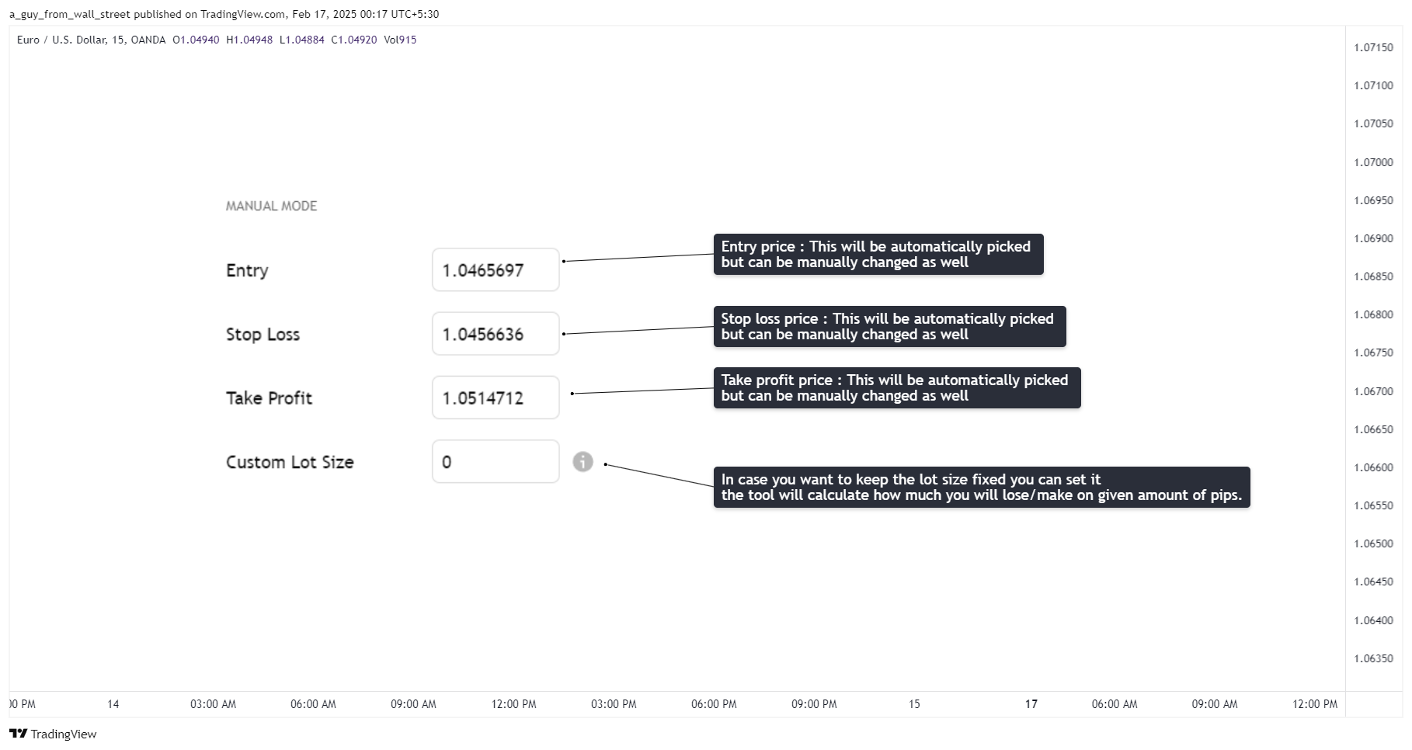1412x750 pixels.
Task: Click the TradingView logo at bottom left
Action: click(x=53, y=734)
